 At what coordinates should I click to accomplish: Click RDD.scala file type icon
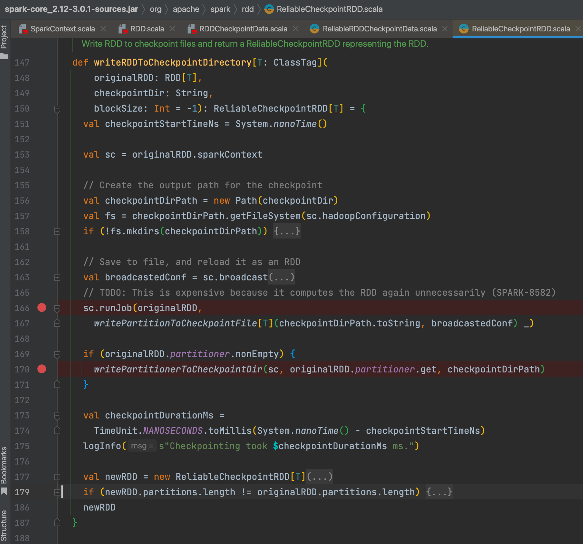coord(123,29)
